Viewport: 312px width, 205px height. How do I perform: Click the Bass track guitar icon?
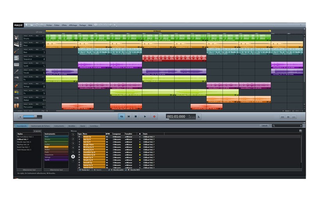click(17, 51)
